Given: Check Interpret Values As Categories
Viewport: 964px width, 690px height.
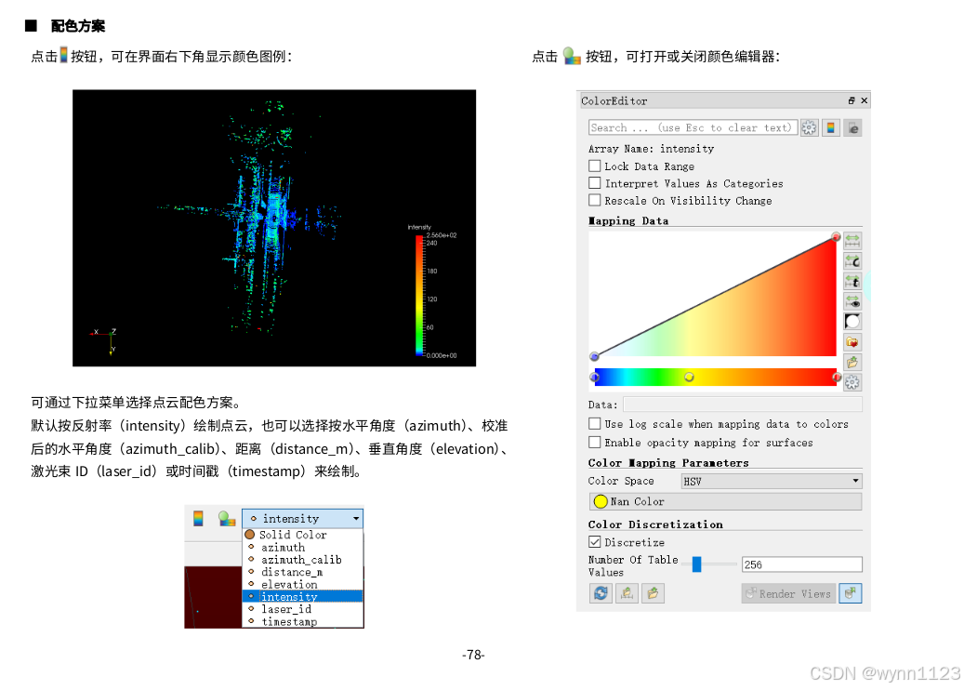Looking at the screenshot, I should (x=595, y=183).
